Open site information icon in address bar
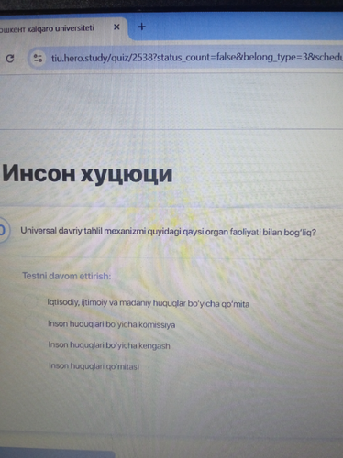Viewport: 343px width, 458px height. tap(39, 58)
